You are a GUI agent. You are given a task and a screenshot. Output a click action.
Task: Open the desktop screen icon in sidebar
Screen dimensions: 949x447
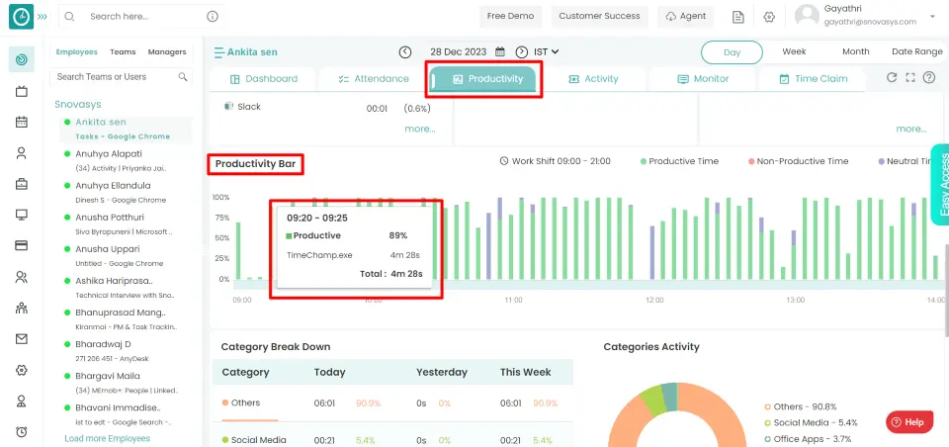pyautogui.click(x=21, y=215)
